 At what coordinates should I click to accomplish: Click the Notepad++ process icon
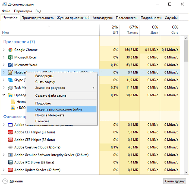[10, 72]
